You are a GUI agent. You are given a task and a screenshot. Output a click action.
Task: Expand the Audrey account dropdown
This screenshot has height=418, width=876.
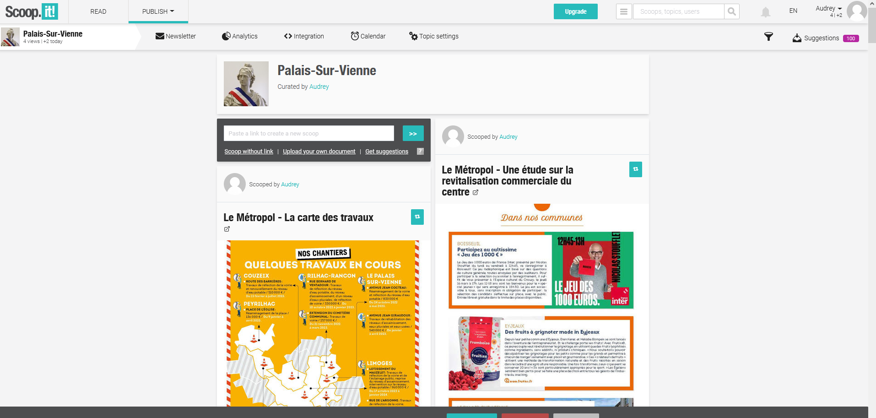click(828, 8)
